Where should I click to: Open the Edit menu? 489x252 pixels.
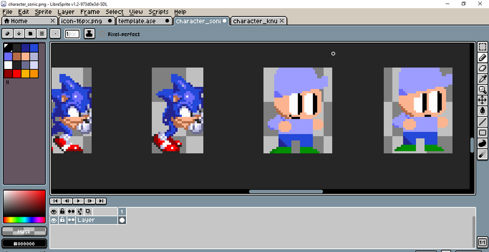tap(23, 12)
